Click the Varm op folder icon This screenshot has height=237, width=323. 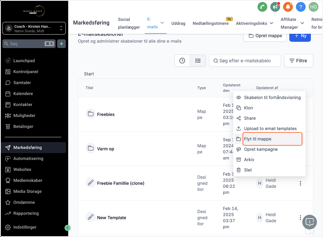(x=91, y=148)
